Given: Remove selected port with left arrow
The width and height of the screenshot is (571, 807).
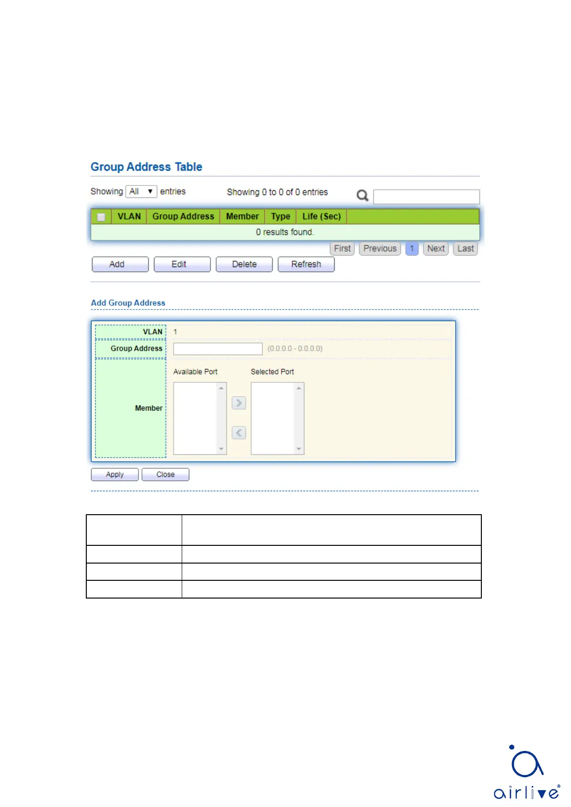Looking at the screenshot, I should point(239,433).
